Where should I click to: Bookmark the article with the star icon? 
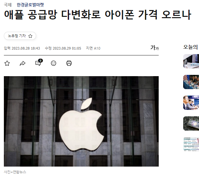[7, 63]
